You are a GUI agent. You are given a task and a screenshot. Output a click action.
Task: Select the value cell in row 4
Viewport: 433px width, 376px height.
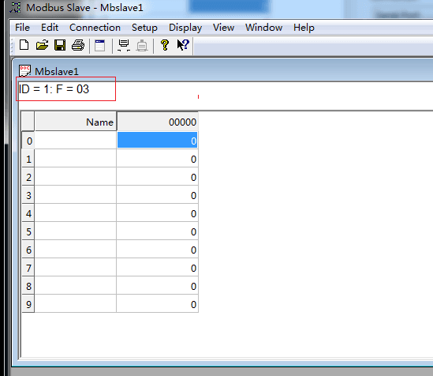pos(158,213)
